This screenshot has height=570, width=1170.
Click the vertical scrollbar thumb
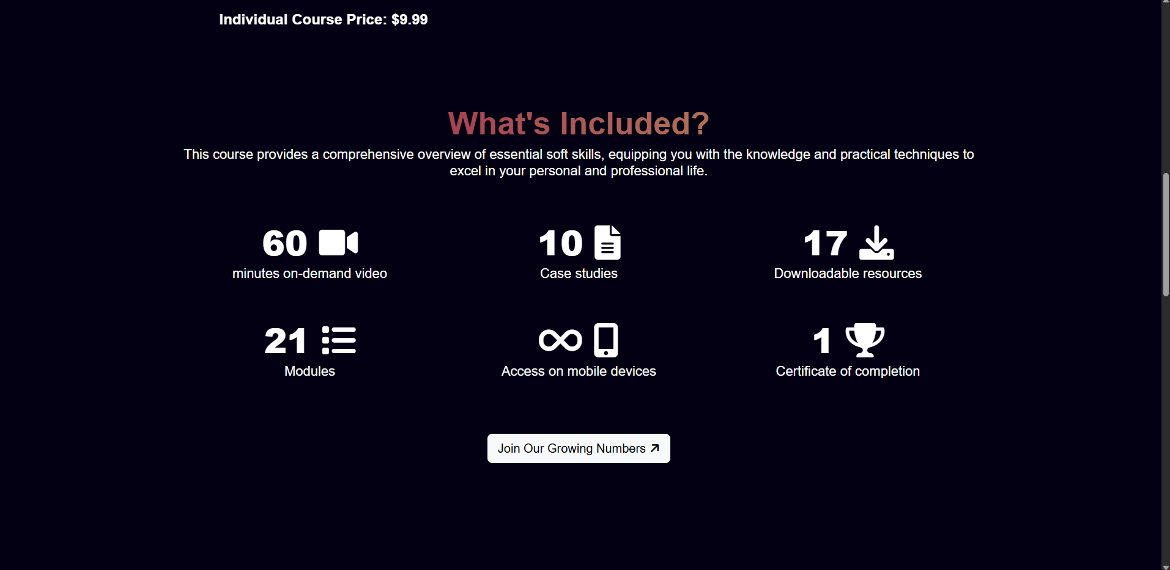point(1166,235)
